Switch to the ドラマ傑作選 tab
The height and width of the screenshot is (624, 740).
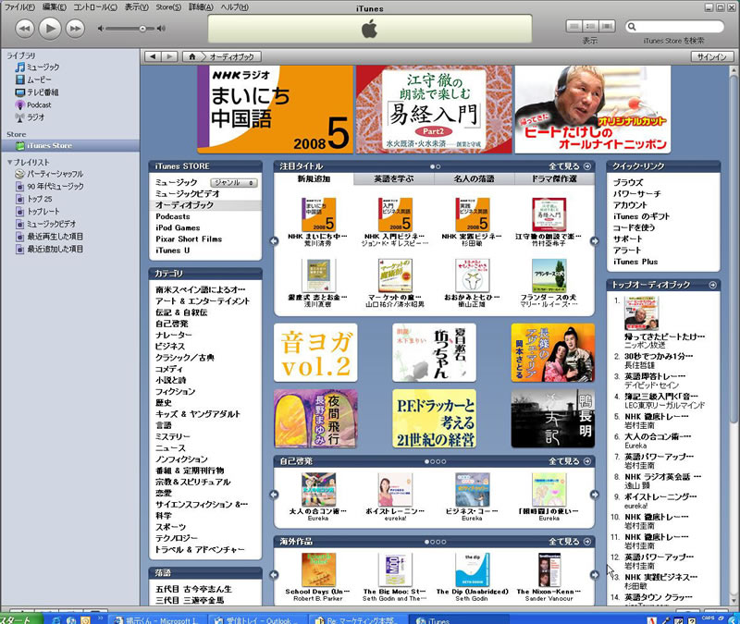click(x=554, y=178)
